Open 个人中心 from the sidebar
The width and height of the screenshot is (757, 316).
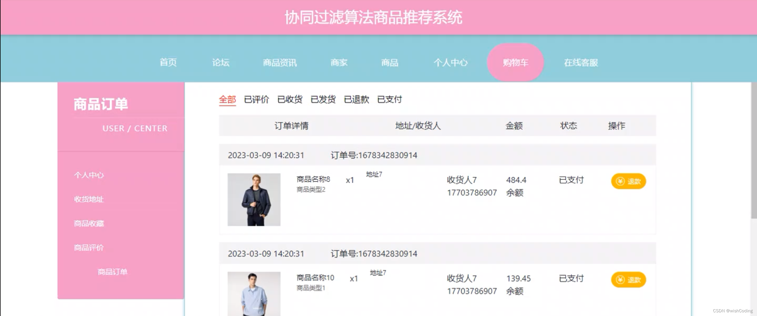point(89,175)
